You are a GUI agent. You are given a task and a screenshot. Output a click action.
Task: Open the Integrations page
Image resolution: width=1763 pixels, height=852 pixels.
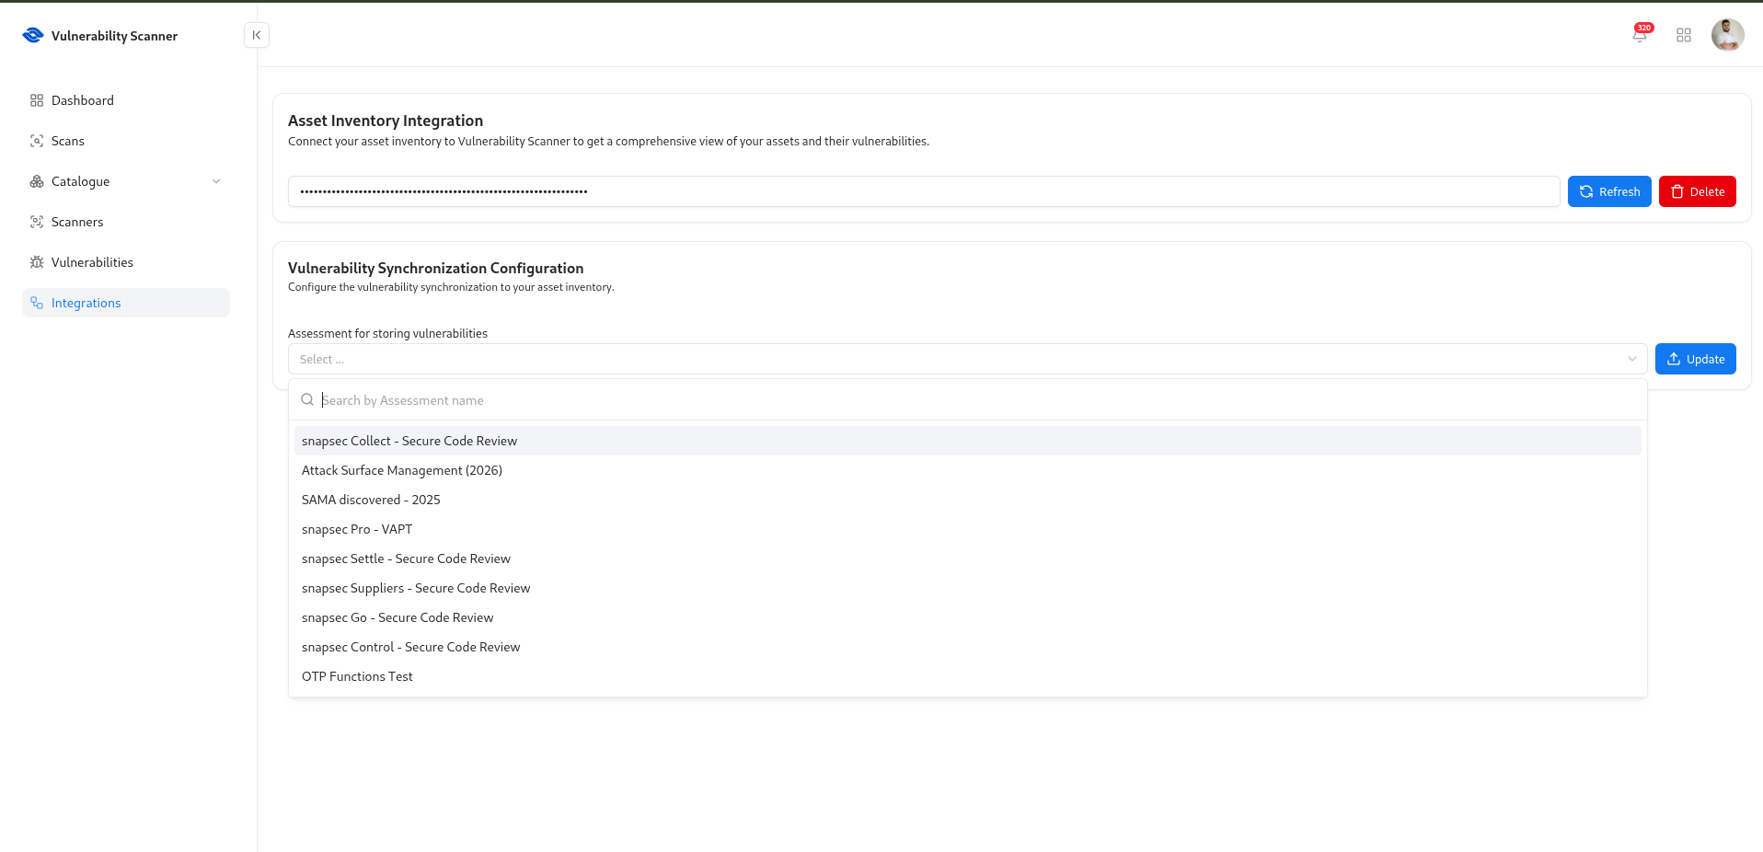point(126,303)
